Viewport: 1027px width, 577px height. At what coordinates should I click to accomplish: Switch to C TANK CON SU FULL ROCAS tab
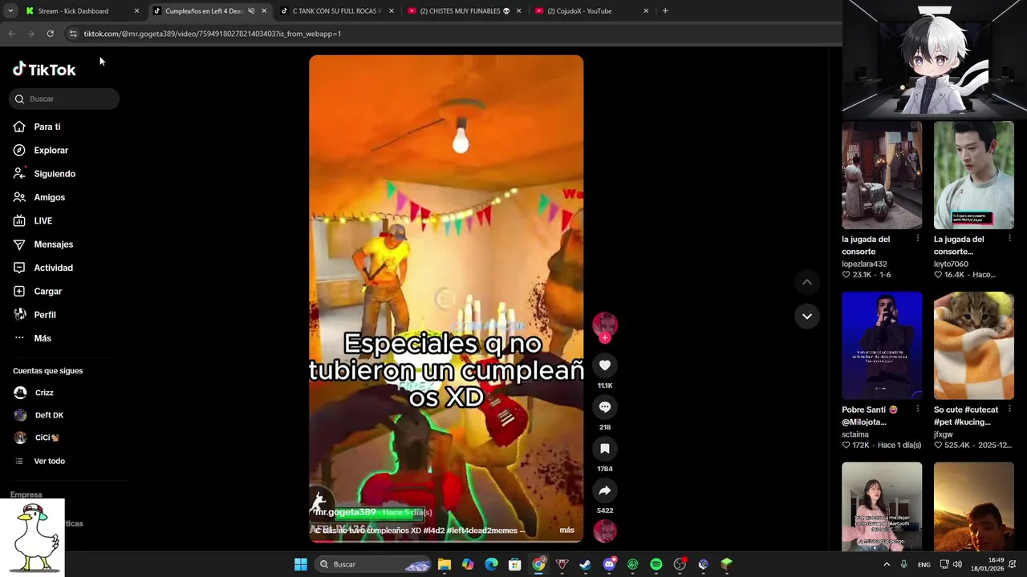click(x=336, y=11)
